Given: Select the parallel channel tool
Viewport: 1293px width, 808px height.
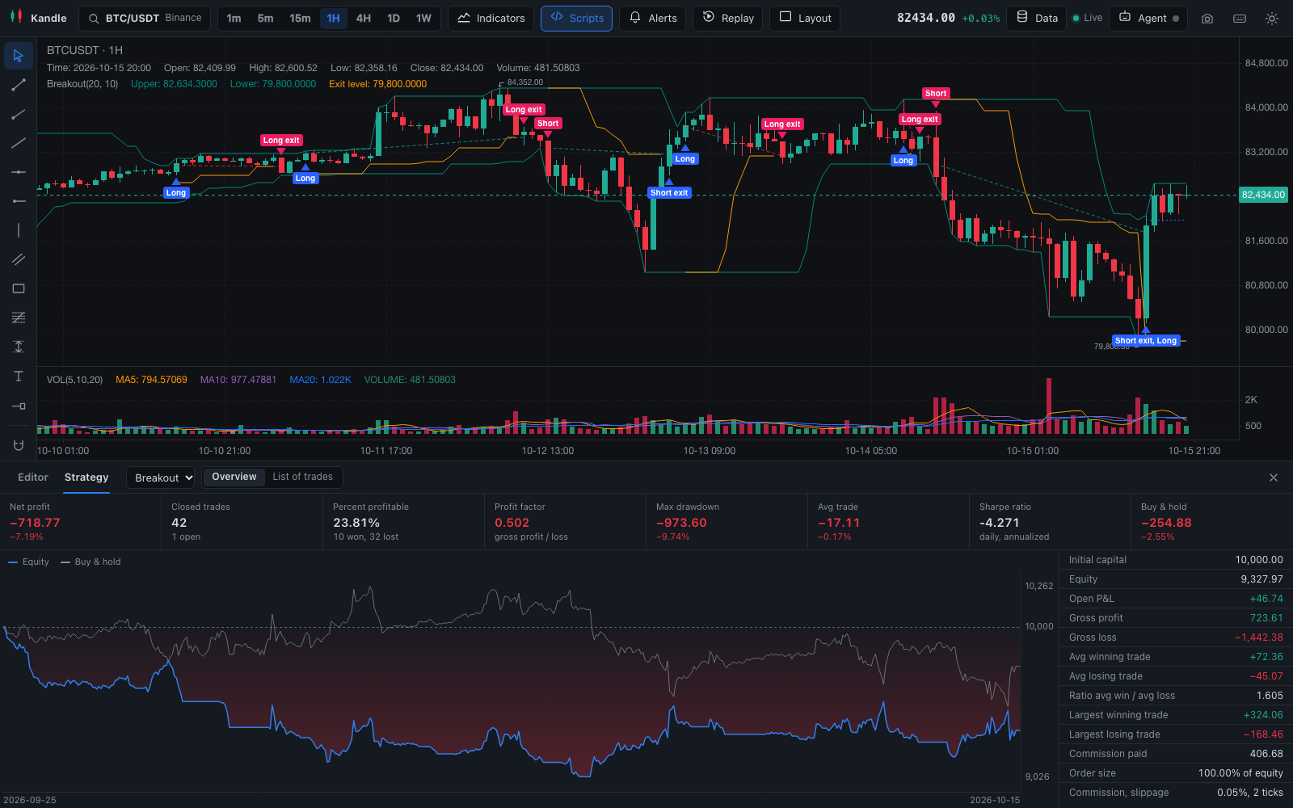Looking at the screenshot, I should click(x=19, y=259).
